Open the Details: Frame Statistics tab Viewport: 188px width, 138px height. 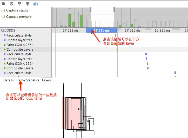(x=21, y=80)
